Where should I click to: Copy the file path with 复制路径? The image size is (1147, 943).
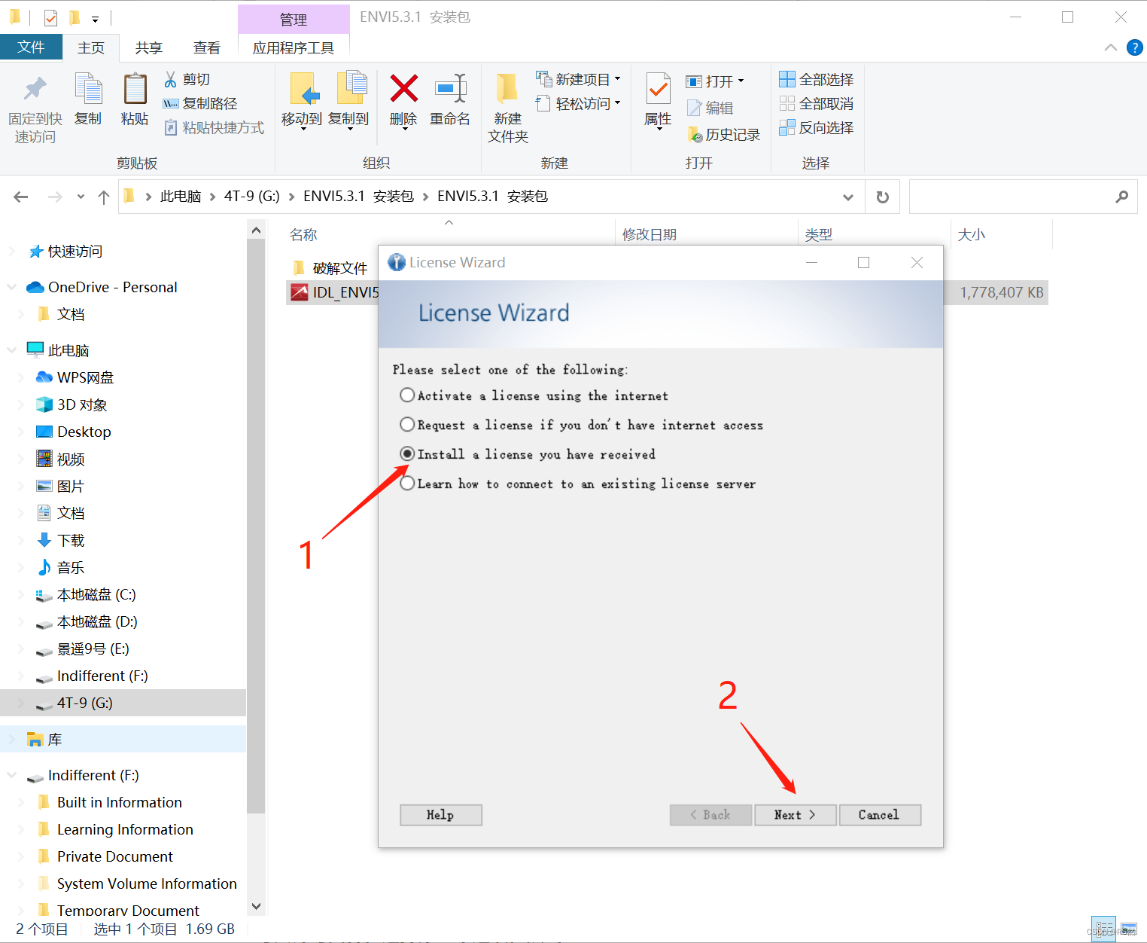(200, 103)
